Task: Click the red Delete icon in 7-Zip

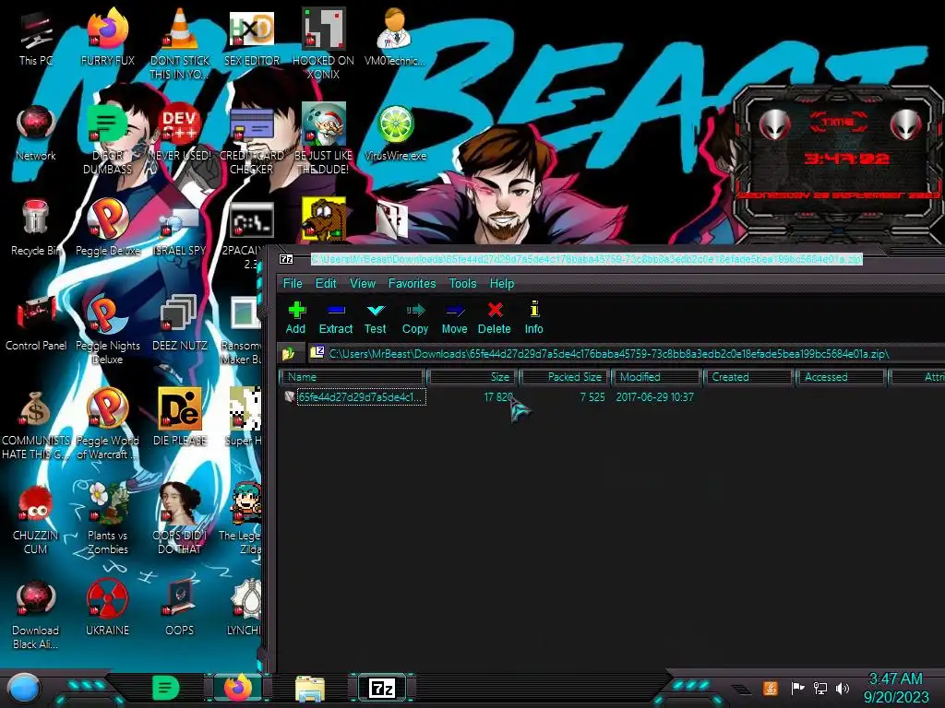Action: pos(495,318)
